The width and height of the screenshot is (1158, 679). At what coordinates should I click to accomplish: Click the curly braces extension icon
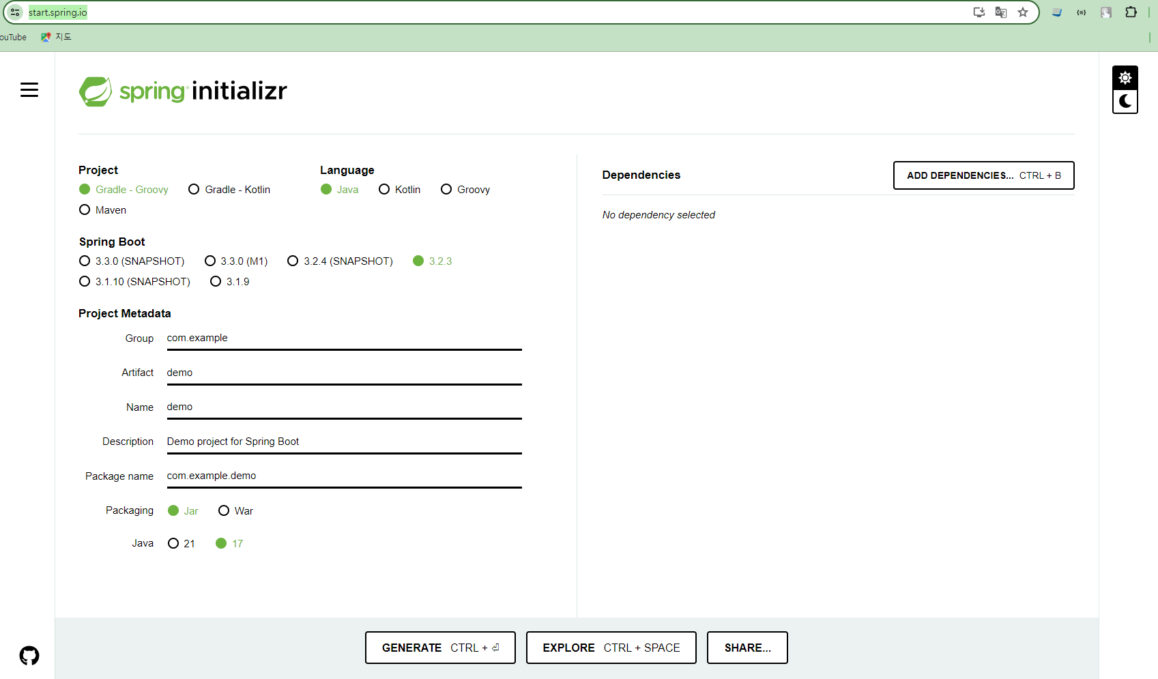(x=1082, y=12)
